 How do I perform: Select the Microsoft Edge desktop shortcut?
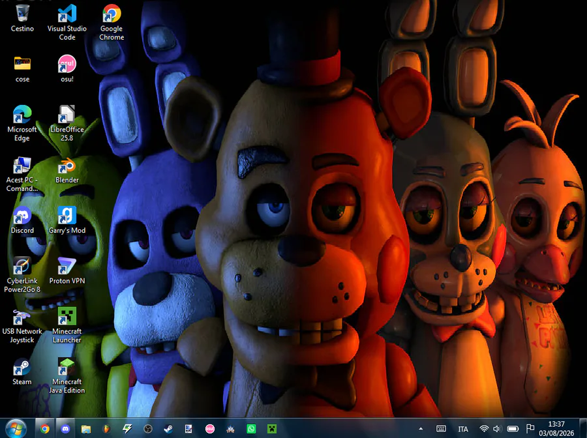(x=22, y=123)
